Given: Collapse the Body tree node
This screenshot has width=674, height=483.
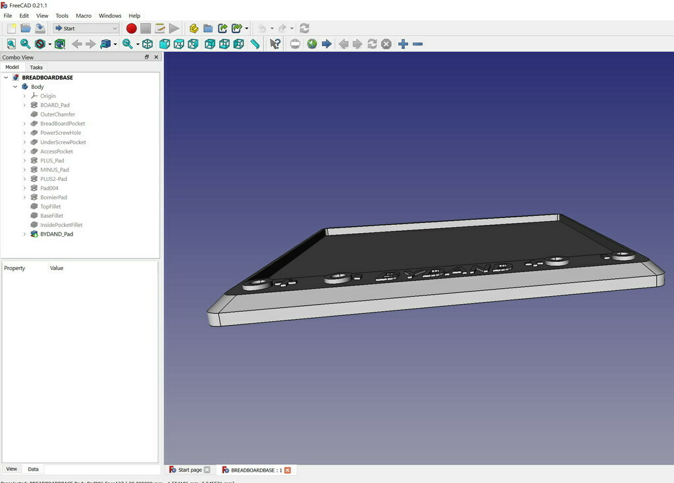Looking at the screenshot, I should 15,87.
